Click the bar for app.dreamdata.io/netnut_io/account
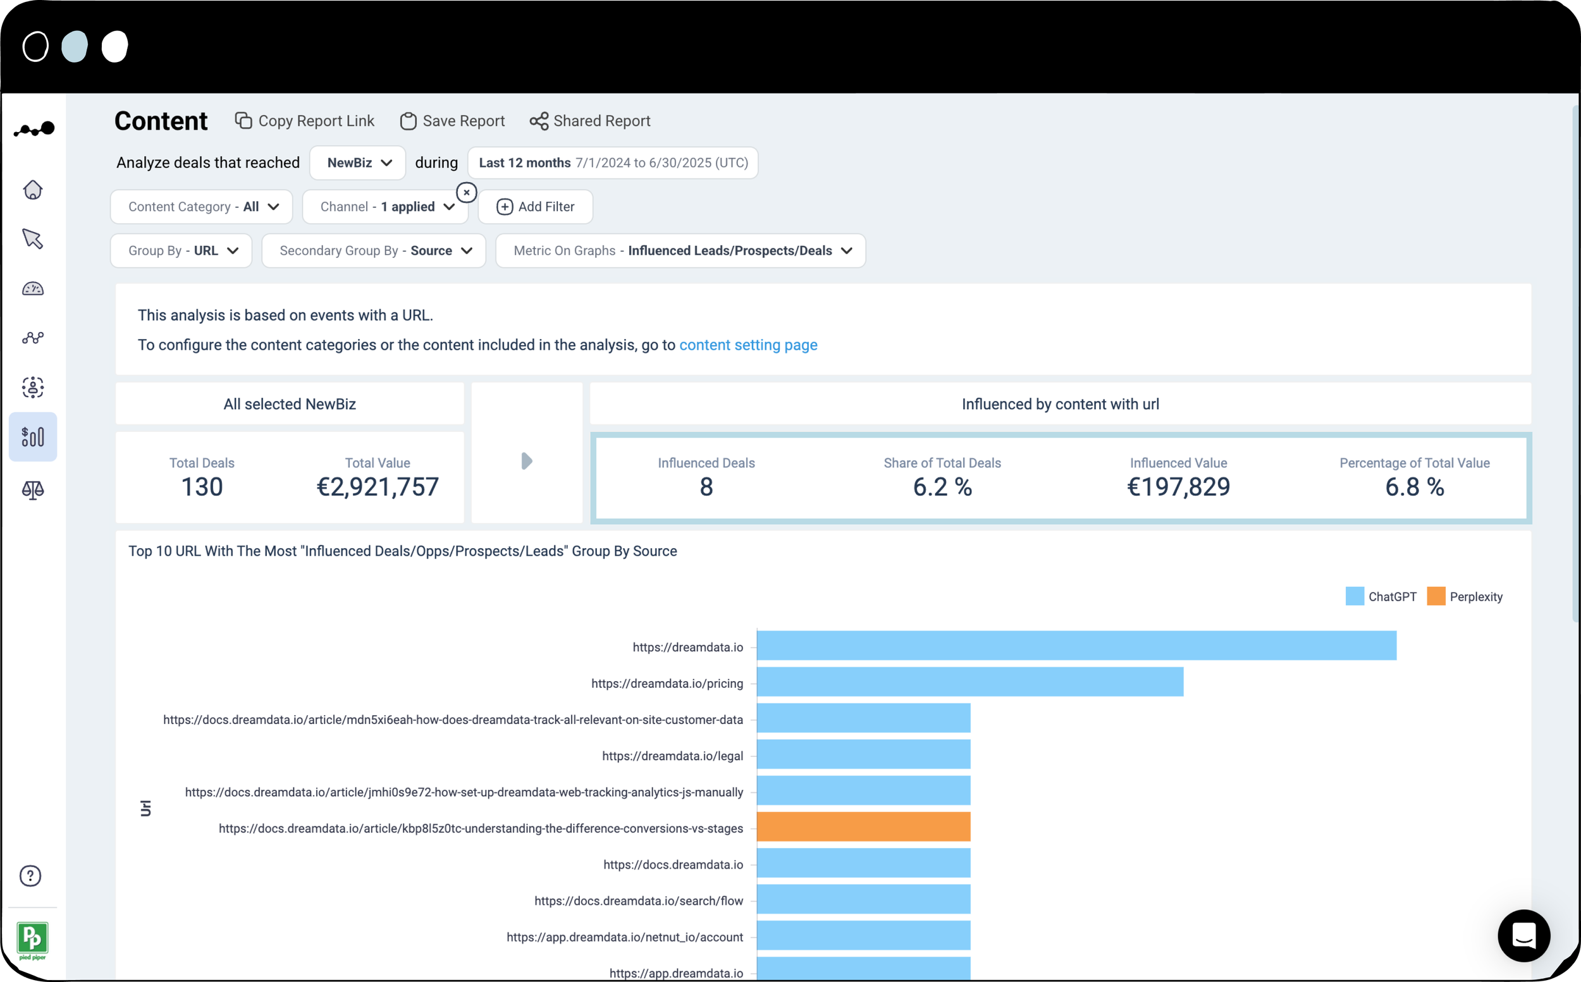Viewport: 1581px width, 982px height. coord(863,936)
